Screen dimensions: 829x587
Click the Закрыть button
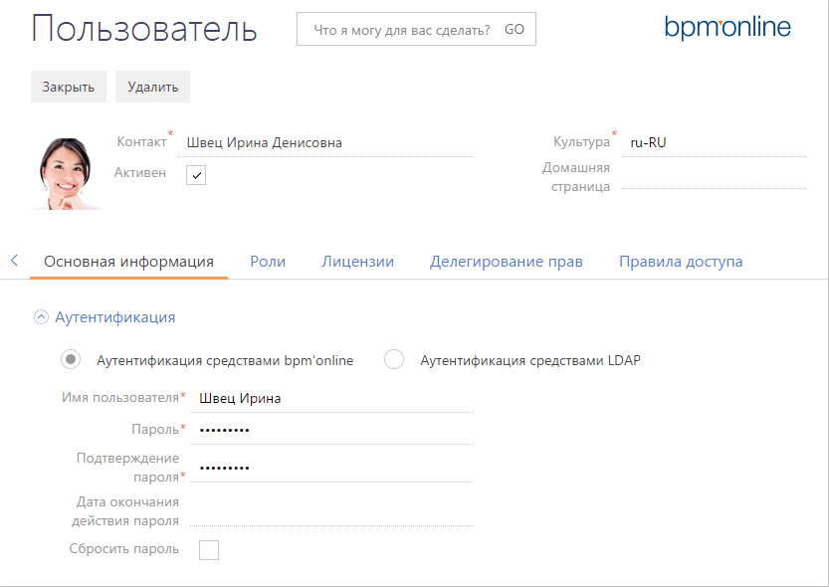click(69, 87)
